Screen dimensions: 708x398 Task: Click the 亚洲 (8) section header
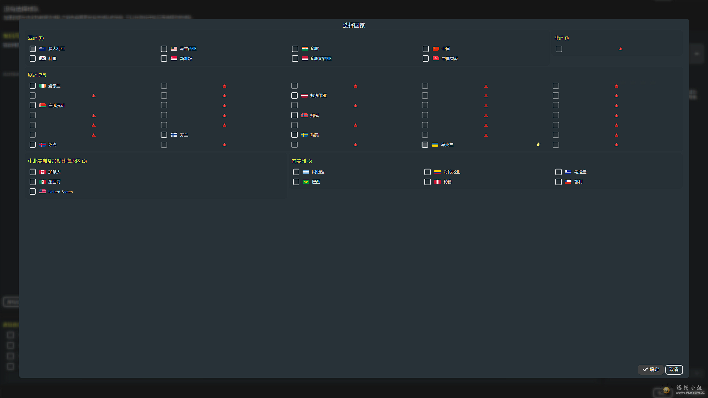point(36,38)
